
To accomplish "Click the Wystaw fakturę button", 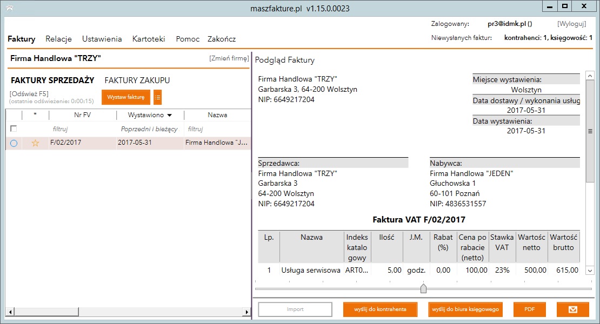I will 126,97.
